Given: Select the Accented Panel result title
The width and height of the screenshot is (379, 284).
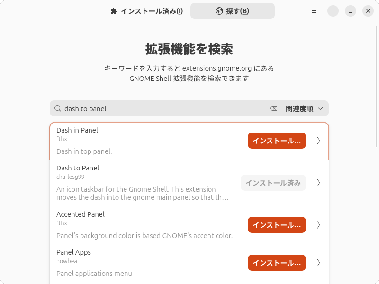Looking at the screenshot, I should 81,214.
